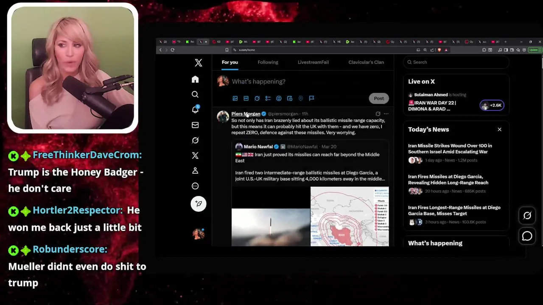This screenshot has height=305, width=543.
Task: Click the 11h timestamp on Piers Morgan's post
Action: (305, 114)
